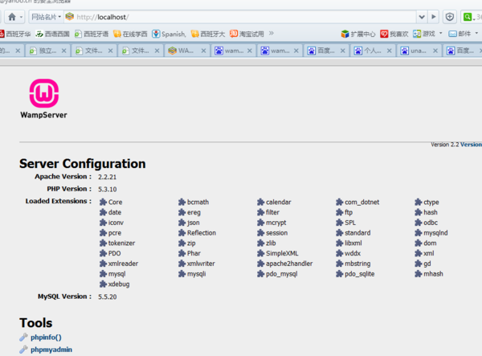Click the Version link at right
Screen dimensions: 482x356
coord(470,145)
